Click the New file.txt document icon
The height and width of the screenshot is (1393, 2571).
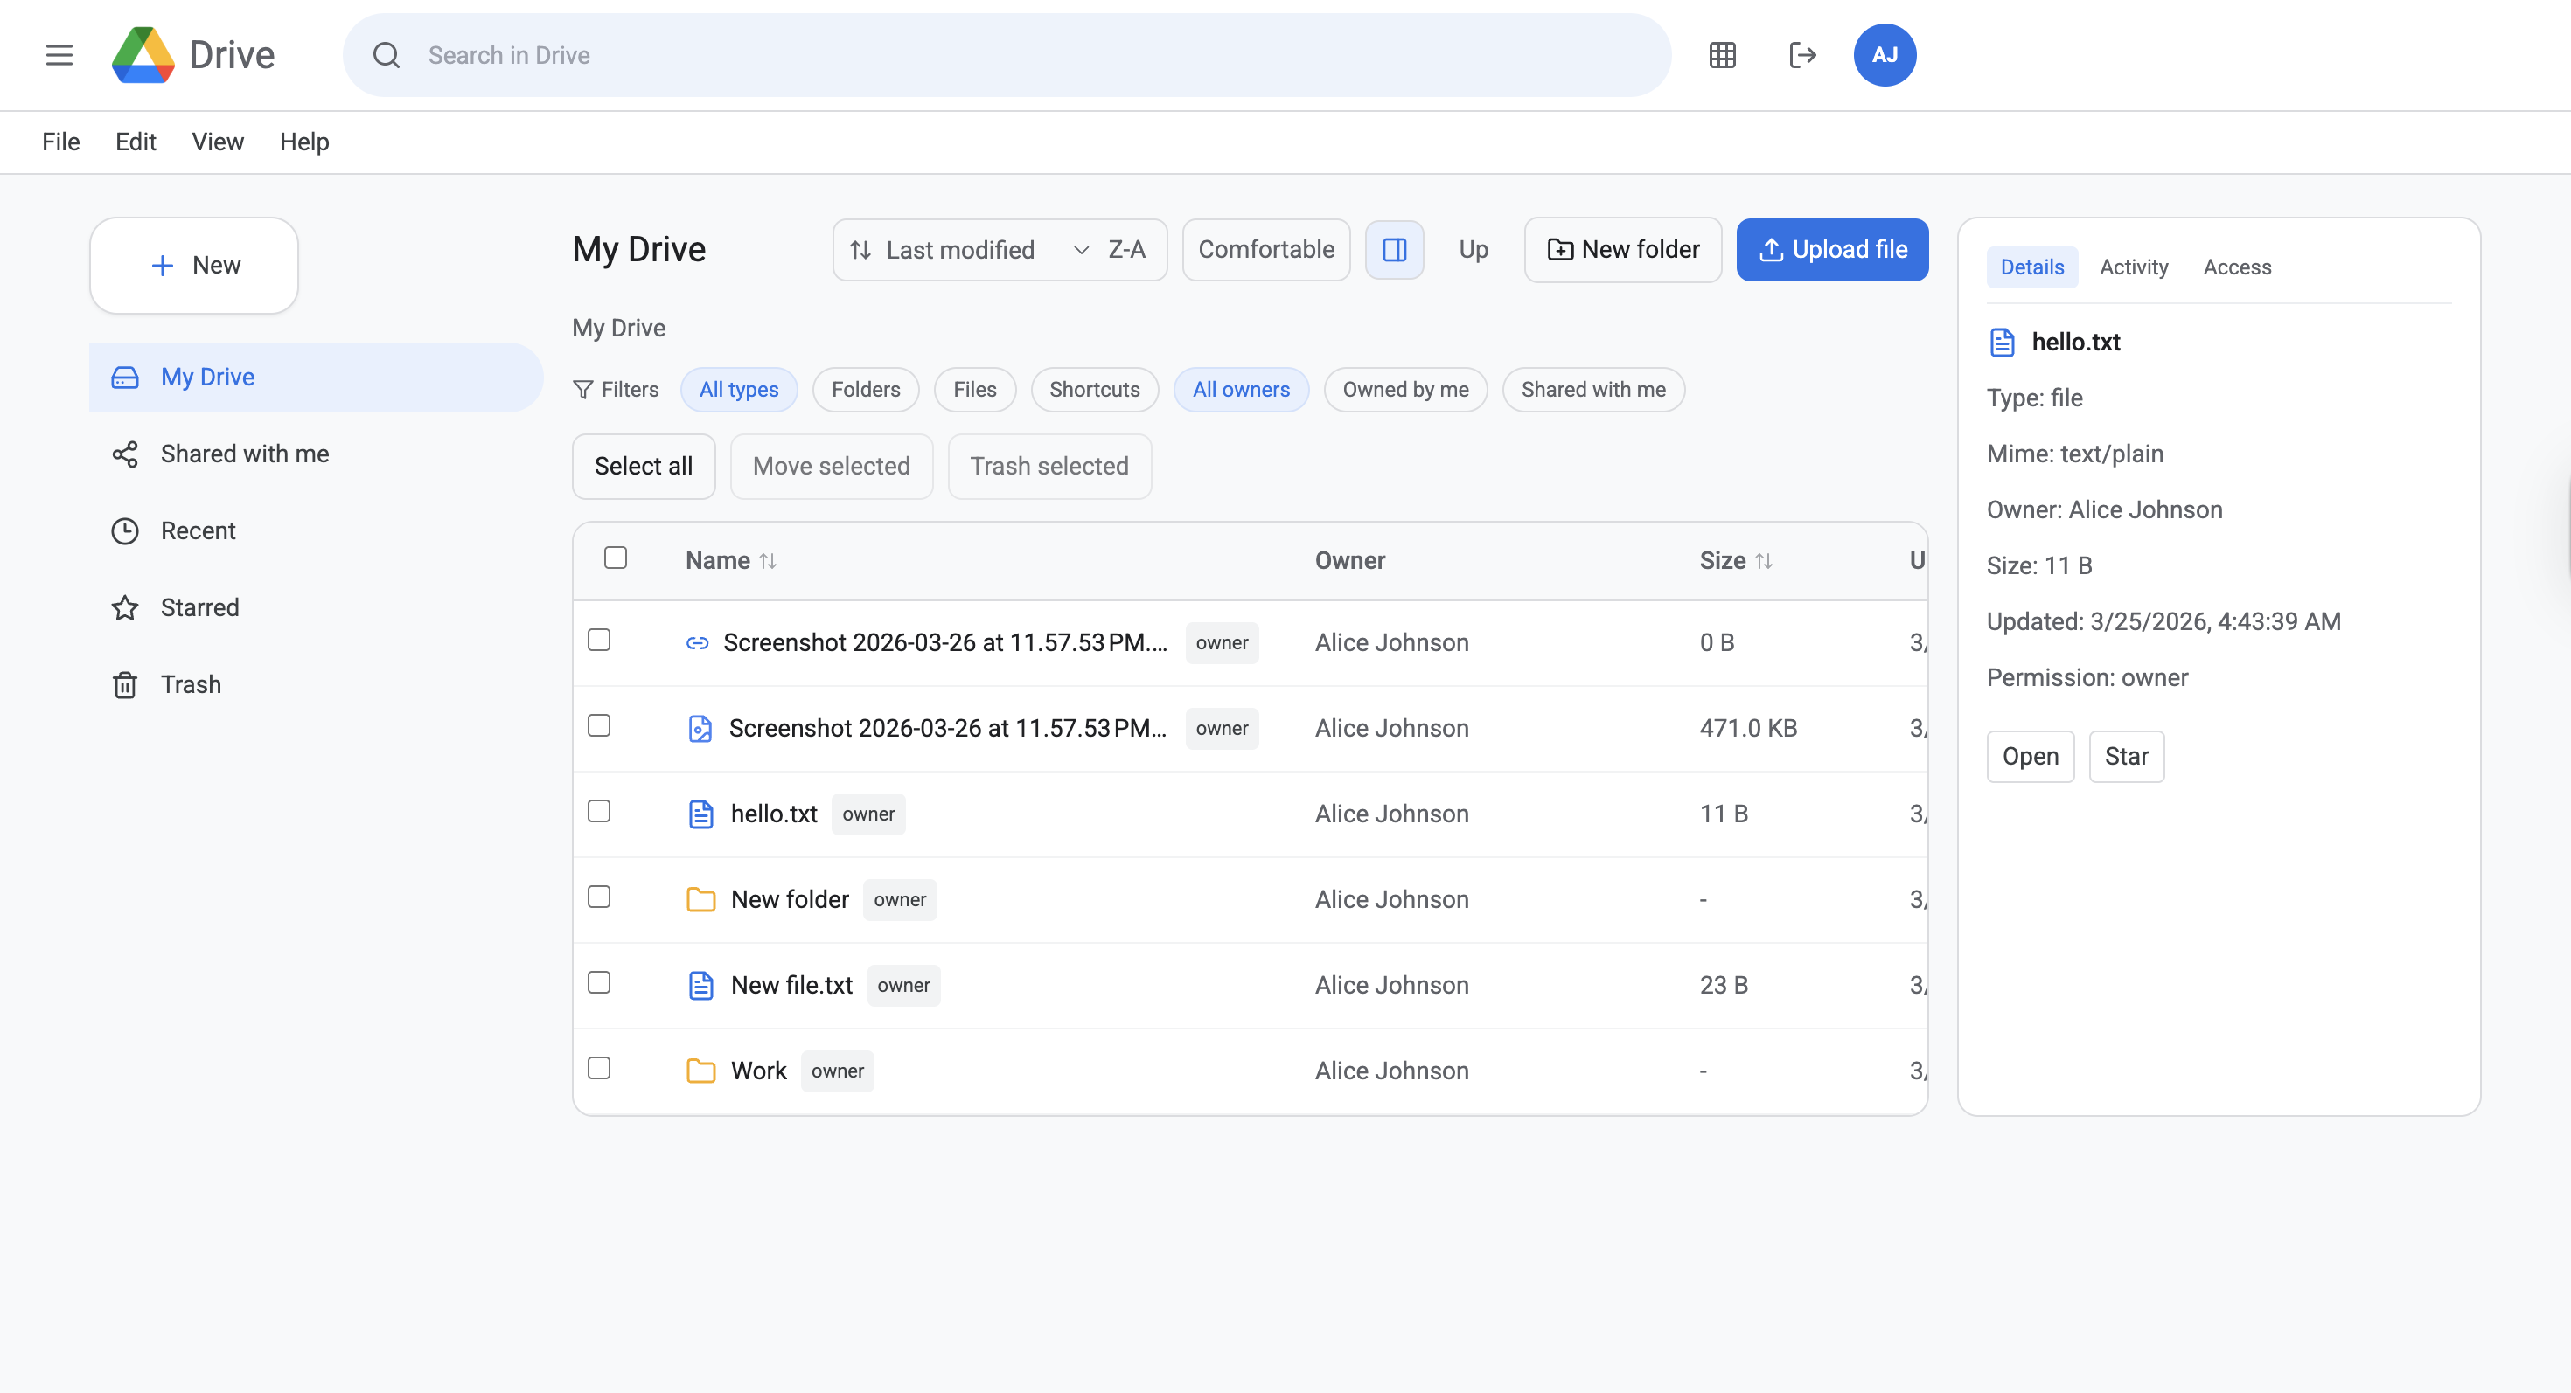pyautogui.click(x=700, y=986)
